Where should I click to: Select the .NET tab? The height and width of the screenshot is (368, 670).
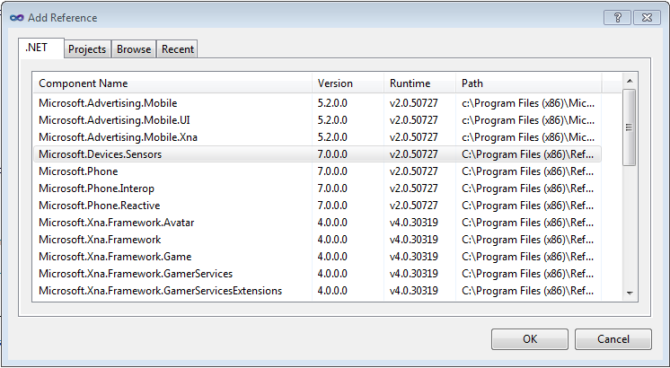(40, 48)
